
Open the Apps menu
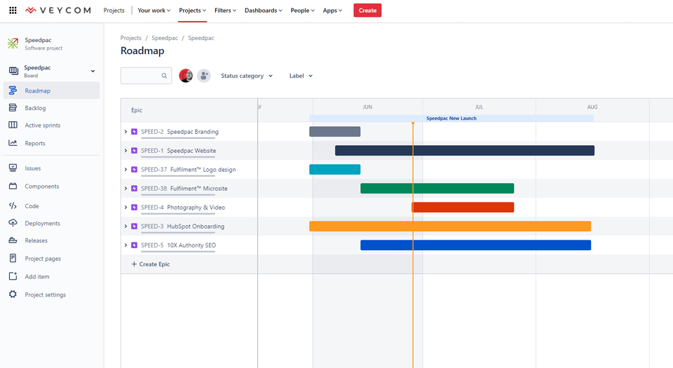coord(332,11)
